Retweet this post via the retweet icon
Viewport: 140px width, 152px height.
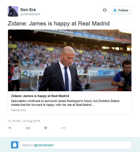coord(28,128)
